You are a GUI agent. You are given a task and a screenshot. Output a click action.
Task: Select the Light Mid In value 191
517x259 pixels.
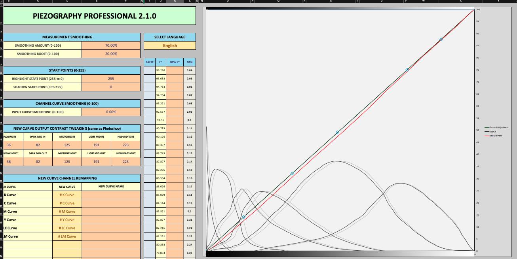click(x=97, y=145)
